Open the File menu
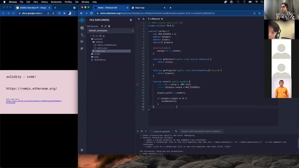Image resolution: width=299 pixels, height=168 pixels. point(21,2)
